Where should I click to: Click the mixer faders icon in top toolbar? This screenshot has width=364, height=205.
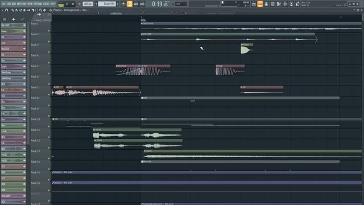285,4
